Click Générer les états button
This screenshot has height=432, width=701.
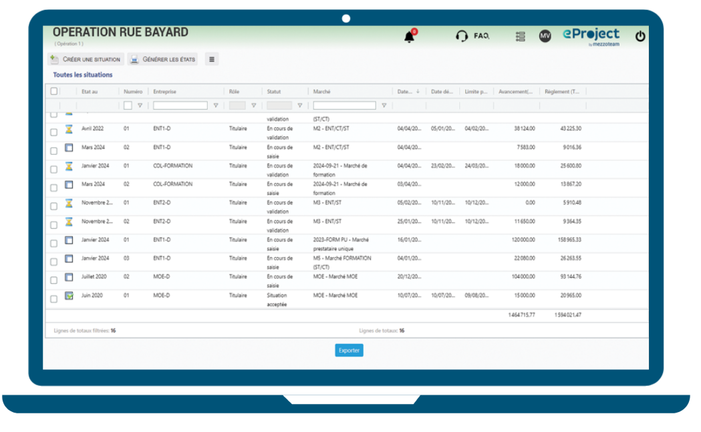click(164, 59)
